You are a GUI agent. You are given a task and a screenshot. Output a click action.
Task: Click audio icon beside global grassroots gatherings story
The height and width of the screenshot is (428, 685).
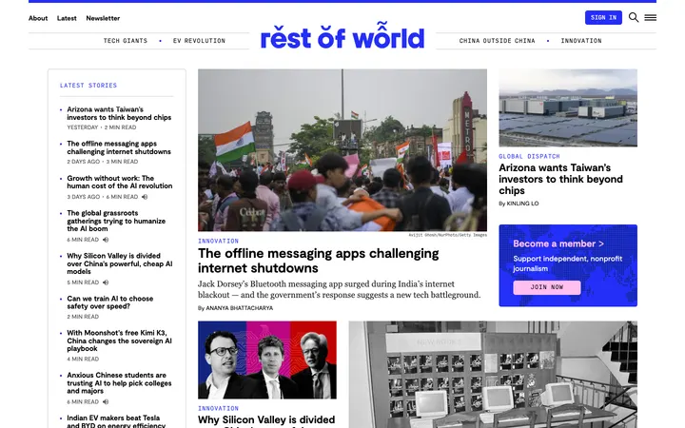point(106,240)
